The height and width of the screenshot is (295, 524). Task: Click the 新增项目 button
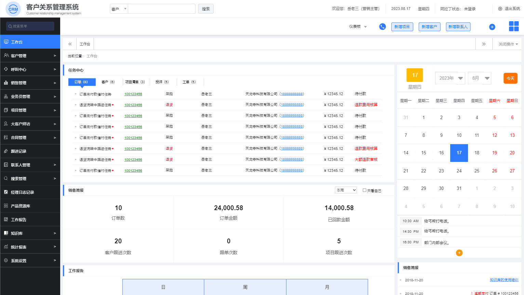[402, 27]
